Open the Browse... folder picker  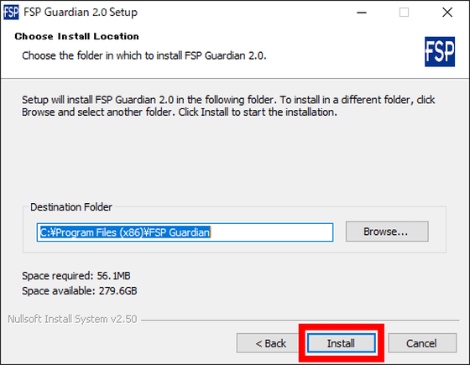click(387, 232)
